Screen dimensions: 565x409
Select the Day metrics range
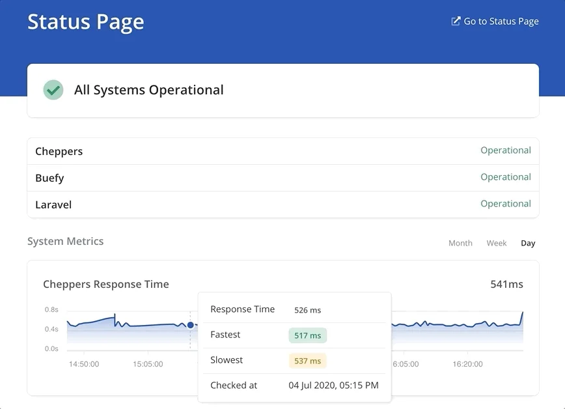528,243
